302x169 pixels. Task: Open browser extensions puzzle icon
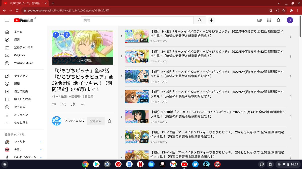pyautogui.click(x=291, y=11)
